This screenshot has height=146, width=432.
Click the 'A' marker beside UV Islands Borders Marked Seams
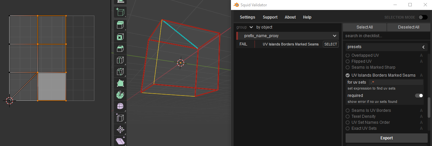coord(421,75)
